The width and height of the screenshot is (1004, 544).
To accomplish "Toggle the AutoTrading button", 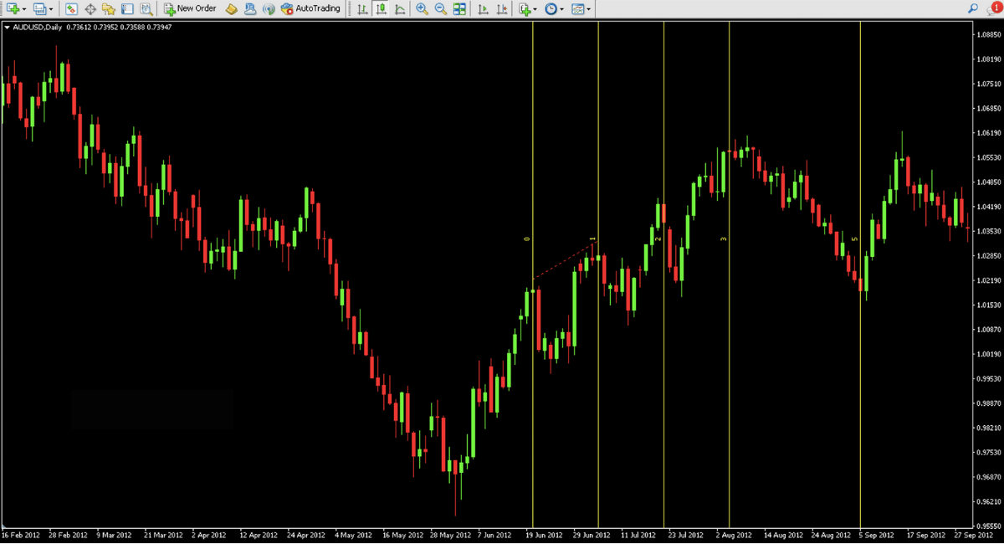I will 311,8.
